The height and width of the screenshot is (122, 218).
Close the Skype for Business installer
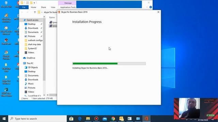pos(158,12)
